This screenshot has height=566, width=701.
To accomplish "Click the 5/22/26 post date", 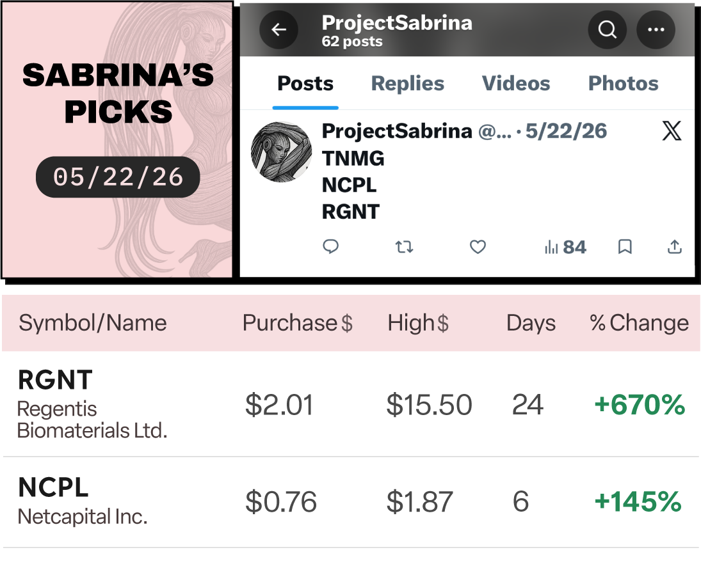I will 566,131.
